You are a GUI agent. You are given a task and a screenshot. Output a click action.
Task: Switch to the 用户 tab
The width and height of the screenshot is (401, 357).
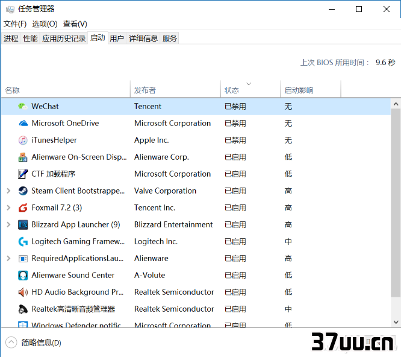(117, 39)
